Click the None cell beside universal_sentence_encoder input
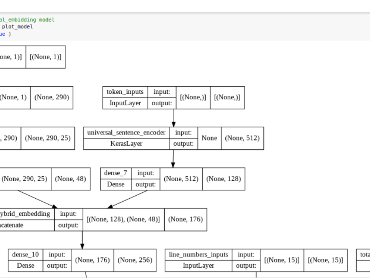370x278 pixels. 209,138
